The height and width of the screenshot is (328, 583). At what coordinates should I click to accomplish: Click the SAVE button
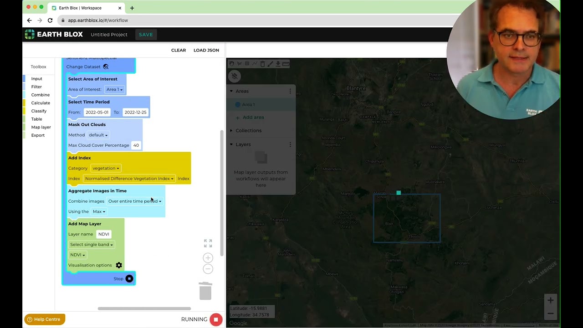pos(146,35)
